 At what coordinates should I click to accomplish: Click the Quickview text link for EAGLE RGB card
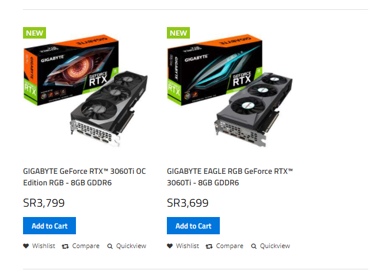[x=275, y=246]
